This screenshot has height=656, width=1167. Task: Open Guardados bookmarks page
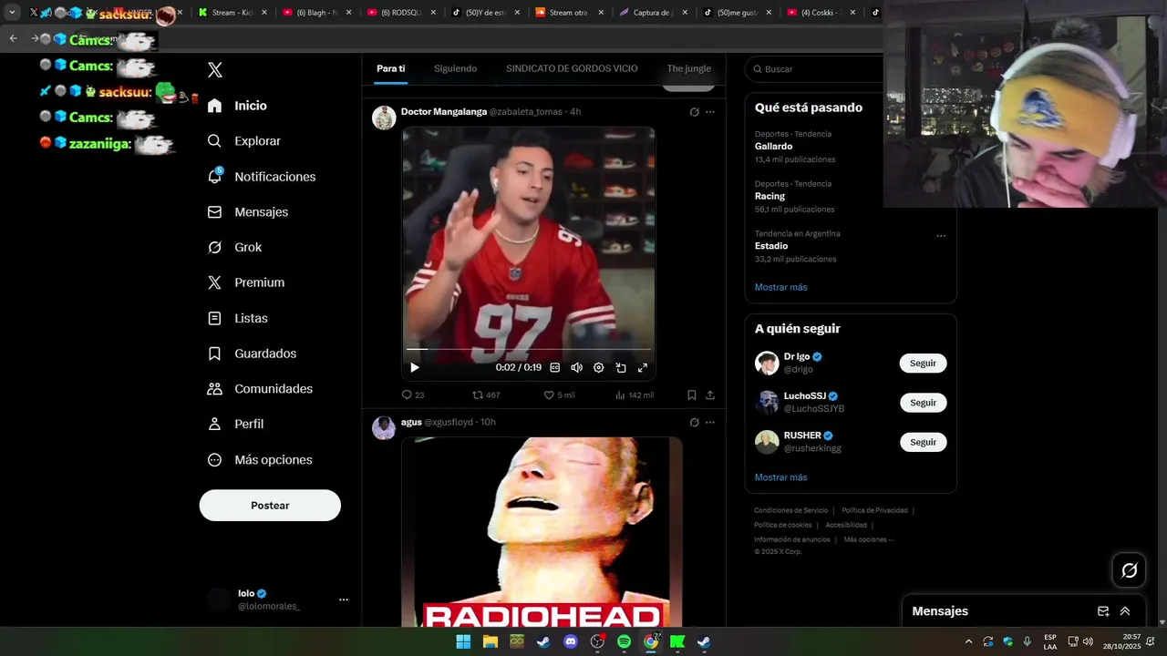point(252,354)
